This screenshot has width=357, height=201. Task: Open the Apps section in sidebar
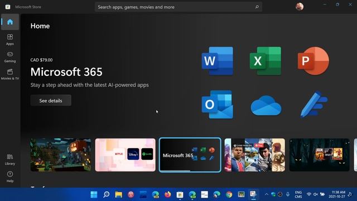10,40
